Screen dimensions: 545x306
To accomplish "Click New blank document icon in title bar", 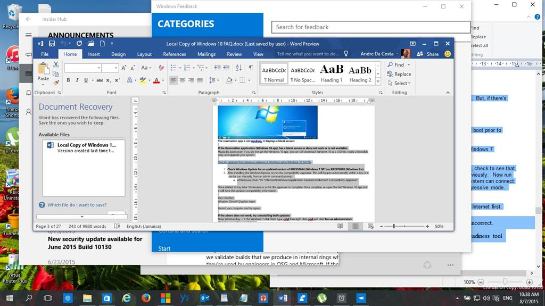I will point(102,44).
